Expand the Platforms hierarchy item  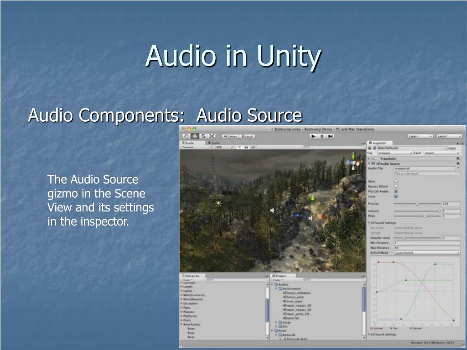click(x=182, y=316)
